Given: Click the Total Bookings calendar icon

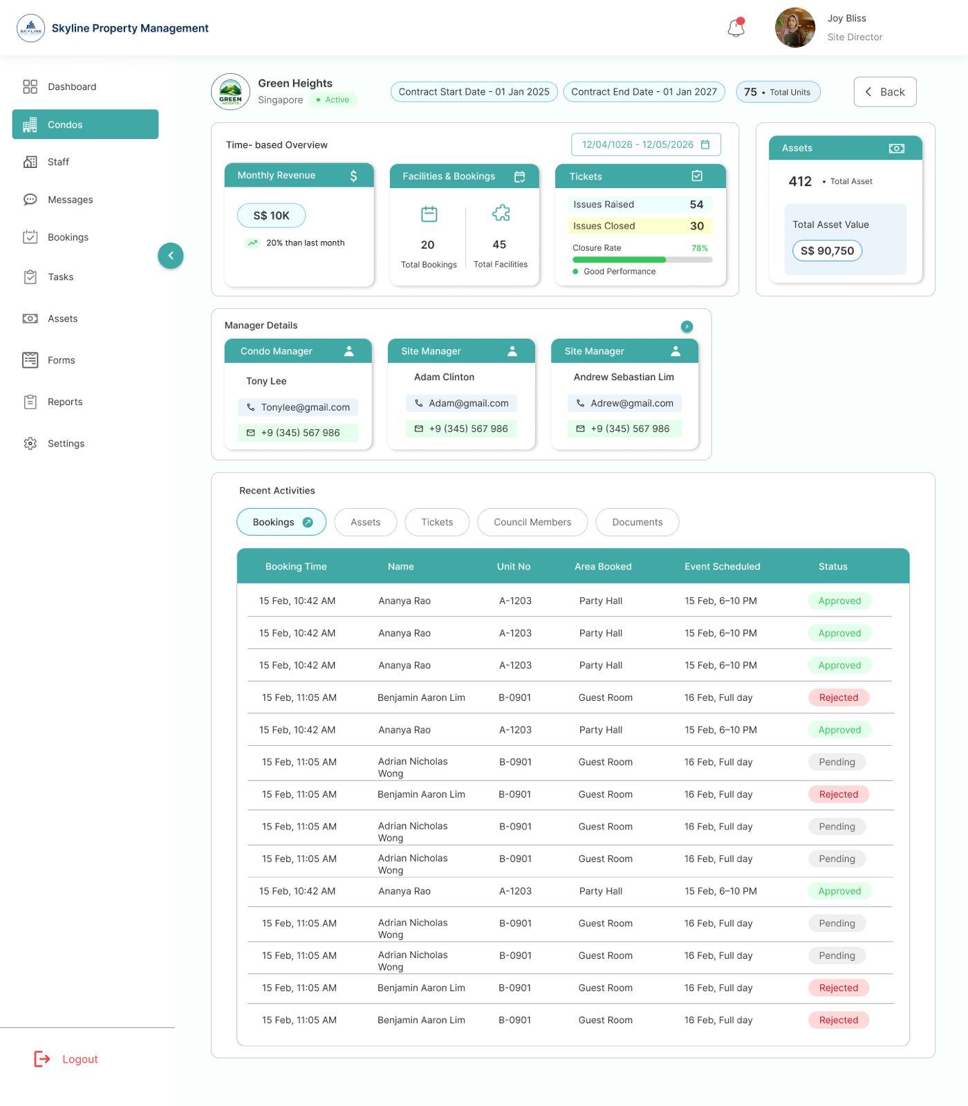Looking at the screenshot, I should click(429, 214).
